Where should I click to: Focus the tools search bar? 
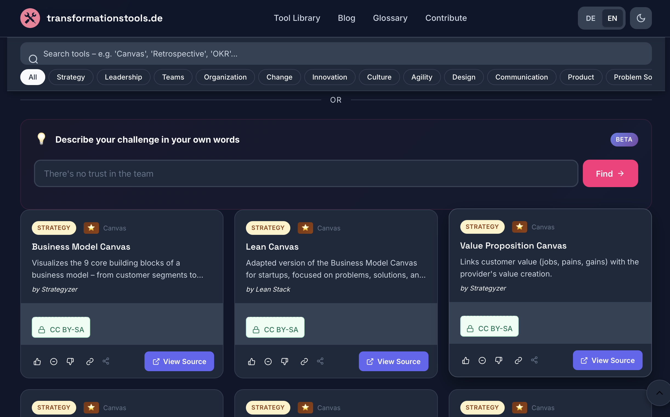tap(331, 53)
